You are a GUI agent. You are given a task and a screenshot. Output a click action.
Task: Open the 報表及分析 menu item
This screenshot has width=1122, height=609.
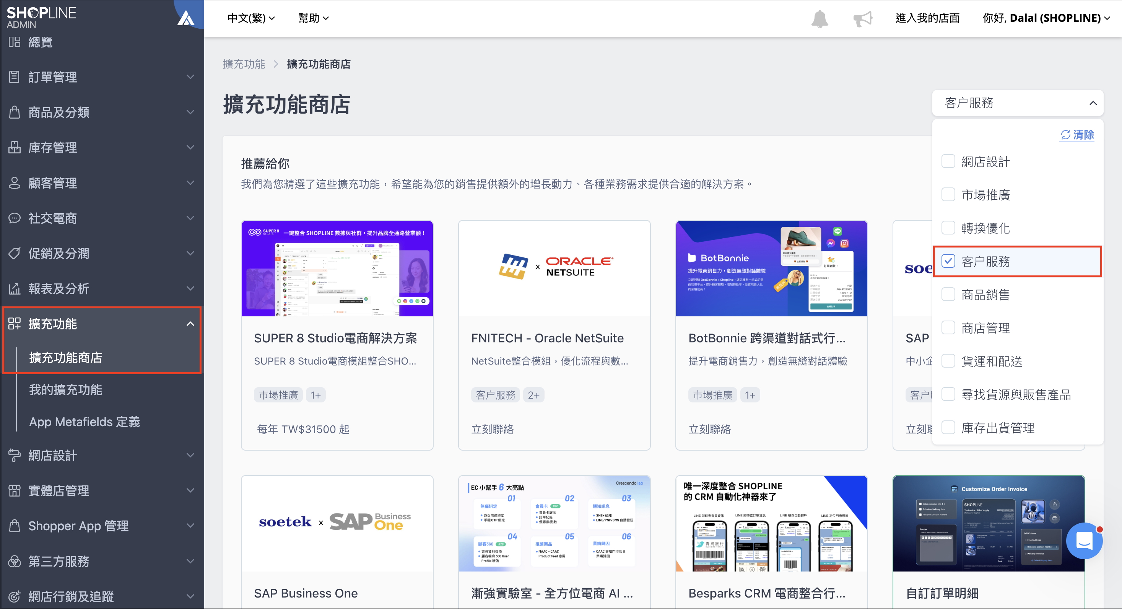59,288
